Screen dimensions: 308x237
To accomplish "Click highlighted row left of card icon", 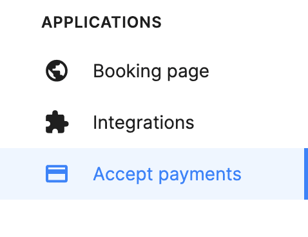I will tap(21, 174).
